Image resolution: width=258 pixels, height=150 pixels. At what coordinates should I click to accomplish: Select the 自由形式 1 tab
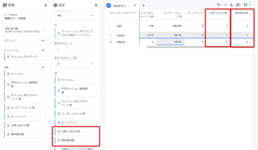(x=120, y=6)
